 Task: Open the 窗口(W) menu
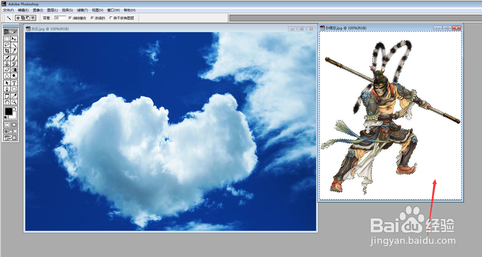pos(113,10)
